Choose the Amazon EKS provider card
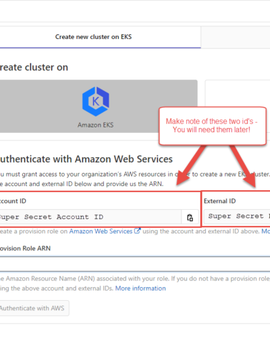Image resolution: width=270 pixels, height=348 pixels. 99,107
